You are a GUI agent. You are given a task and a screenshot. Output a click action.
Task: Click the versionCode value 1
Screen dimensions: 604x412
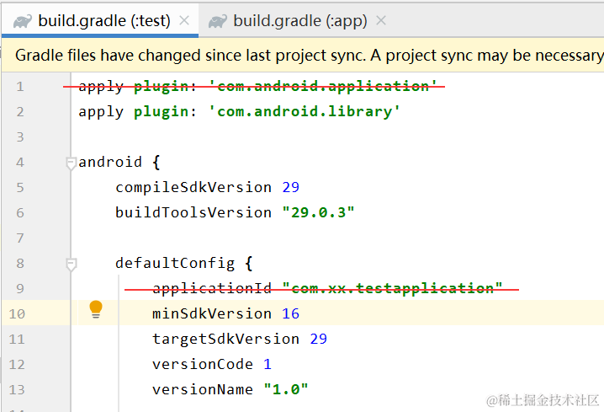click(x=268, y=365)
